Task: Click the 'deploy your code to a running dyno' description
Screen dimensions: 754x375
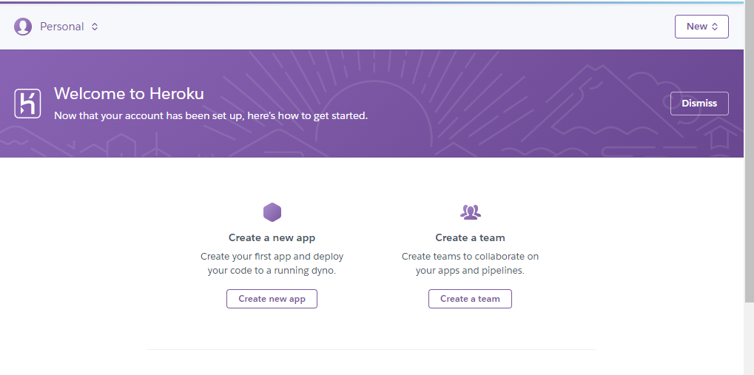Action: [x=272, y=263]
